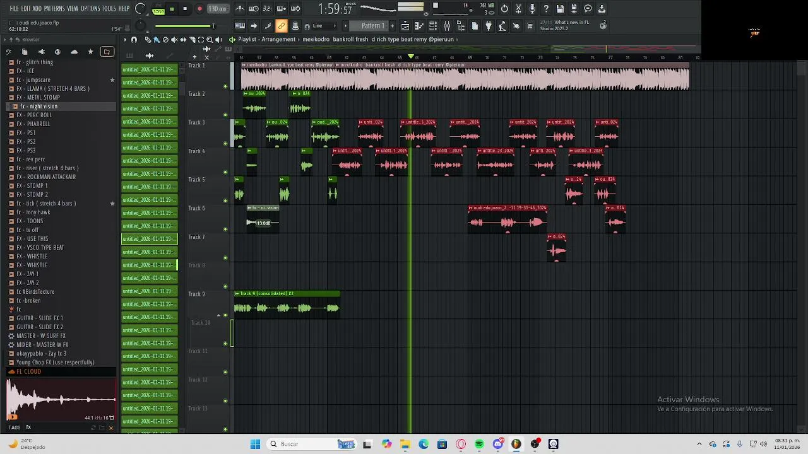Open the Piano roll view icon
The image size is (808, 454).
point(419,26)
